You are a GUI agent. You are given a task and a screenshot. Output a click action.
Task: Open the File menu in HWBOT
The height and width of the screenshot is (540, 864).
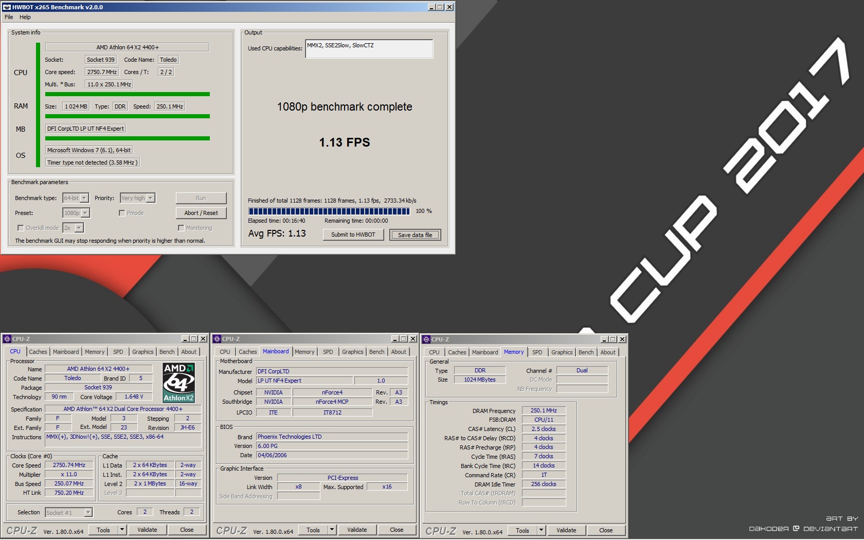9,17
